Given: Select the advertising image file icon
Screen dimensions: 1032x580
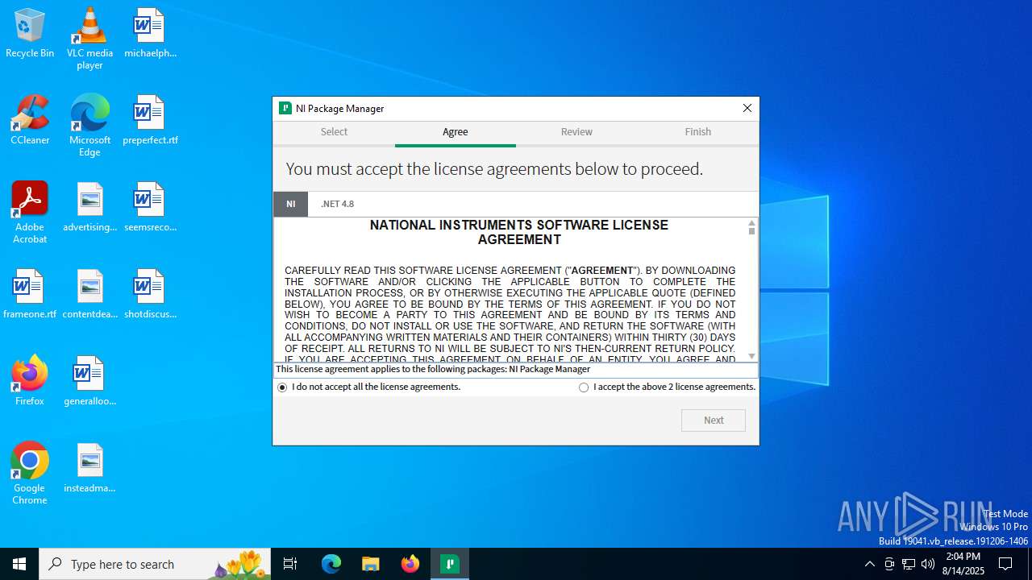Looking at the screenshot, I should click(89, 207).
